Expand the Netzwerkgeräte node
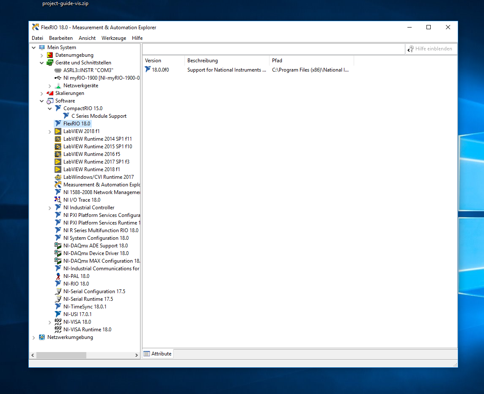The height and width of the screenshot is (394, 484). click(49, 86)
